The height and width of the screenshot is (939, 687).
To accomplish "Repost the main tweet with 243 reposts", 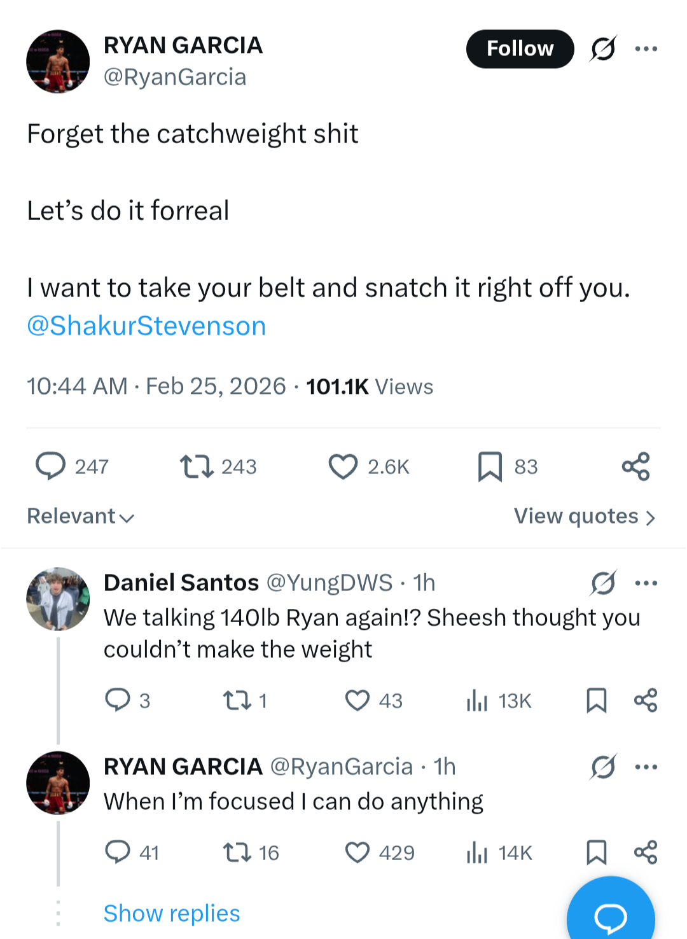I will [x=197, y=466].
